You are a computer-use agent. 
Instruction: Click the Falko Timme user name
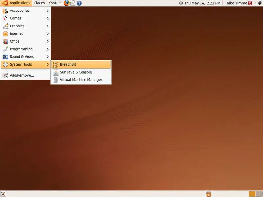(236, 3)
